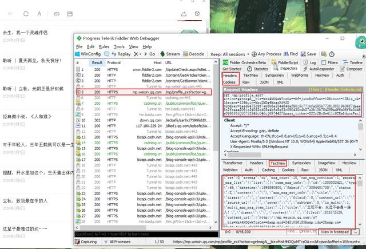This screenshot has width=366, height=249.
Task: Open the Help menu
Action: click(x=147, y=46)
